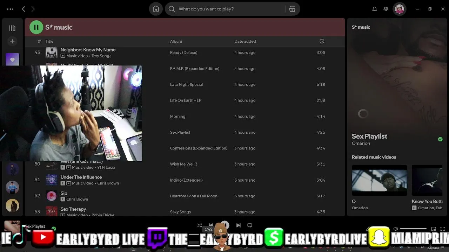449x252 pixels.
Task: Open the three-dot app menu
Action: coord(10,9)
